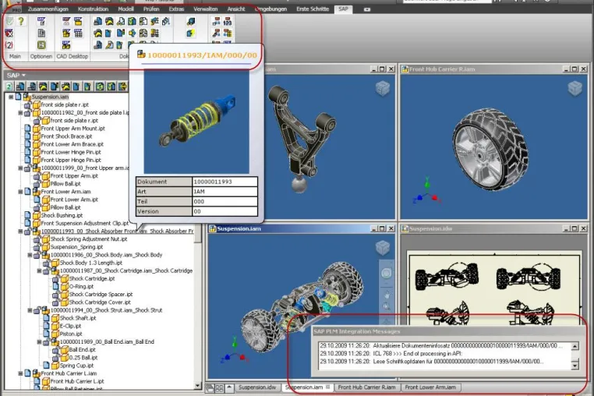Open the Konstruktion ribbon tab
This screenshot has height=396, width=594.
tap(93, 9)
